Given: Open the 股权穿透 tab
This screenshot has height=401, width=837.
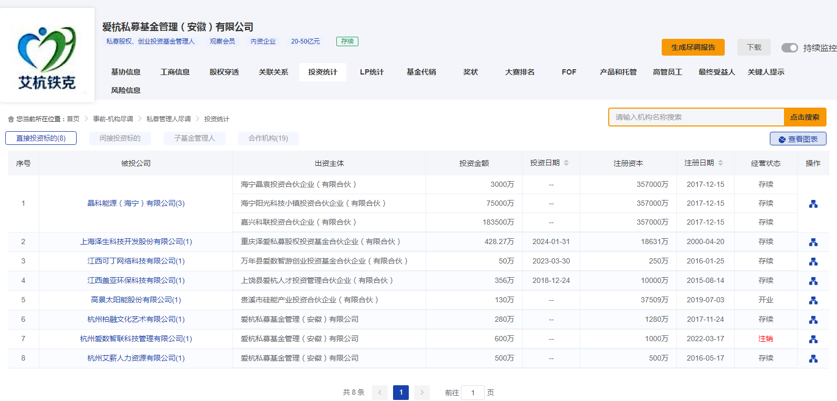Looking at the screenshot, I should coord(224,72).
